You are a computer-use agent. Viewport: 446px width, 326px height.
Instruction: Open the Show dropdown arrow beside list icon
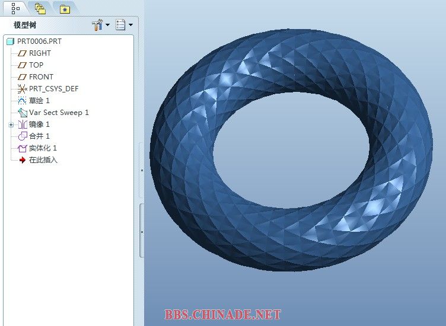click(x=131, y=25)
